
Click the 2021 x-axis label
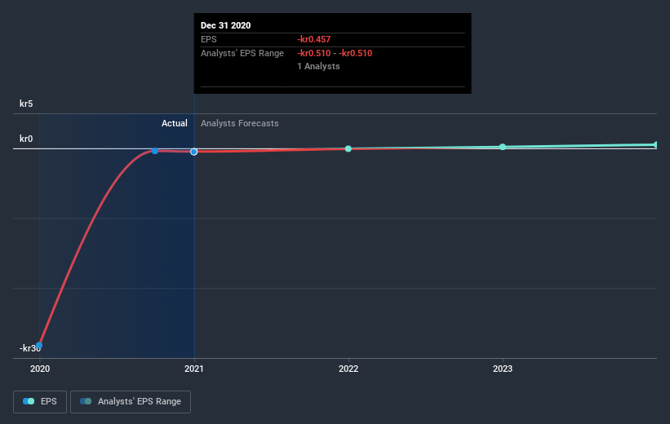point(194,369)
